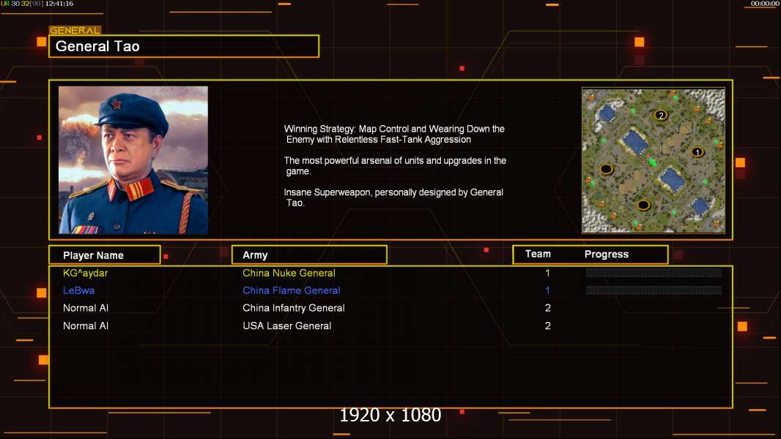Click the 'China Nuke General' army entry

pyautogui.click(x=289, y=273)
